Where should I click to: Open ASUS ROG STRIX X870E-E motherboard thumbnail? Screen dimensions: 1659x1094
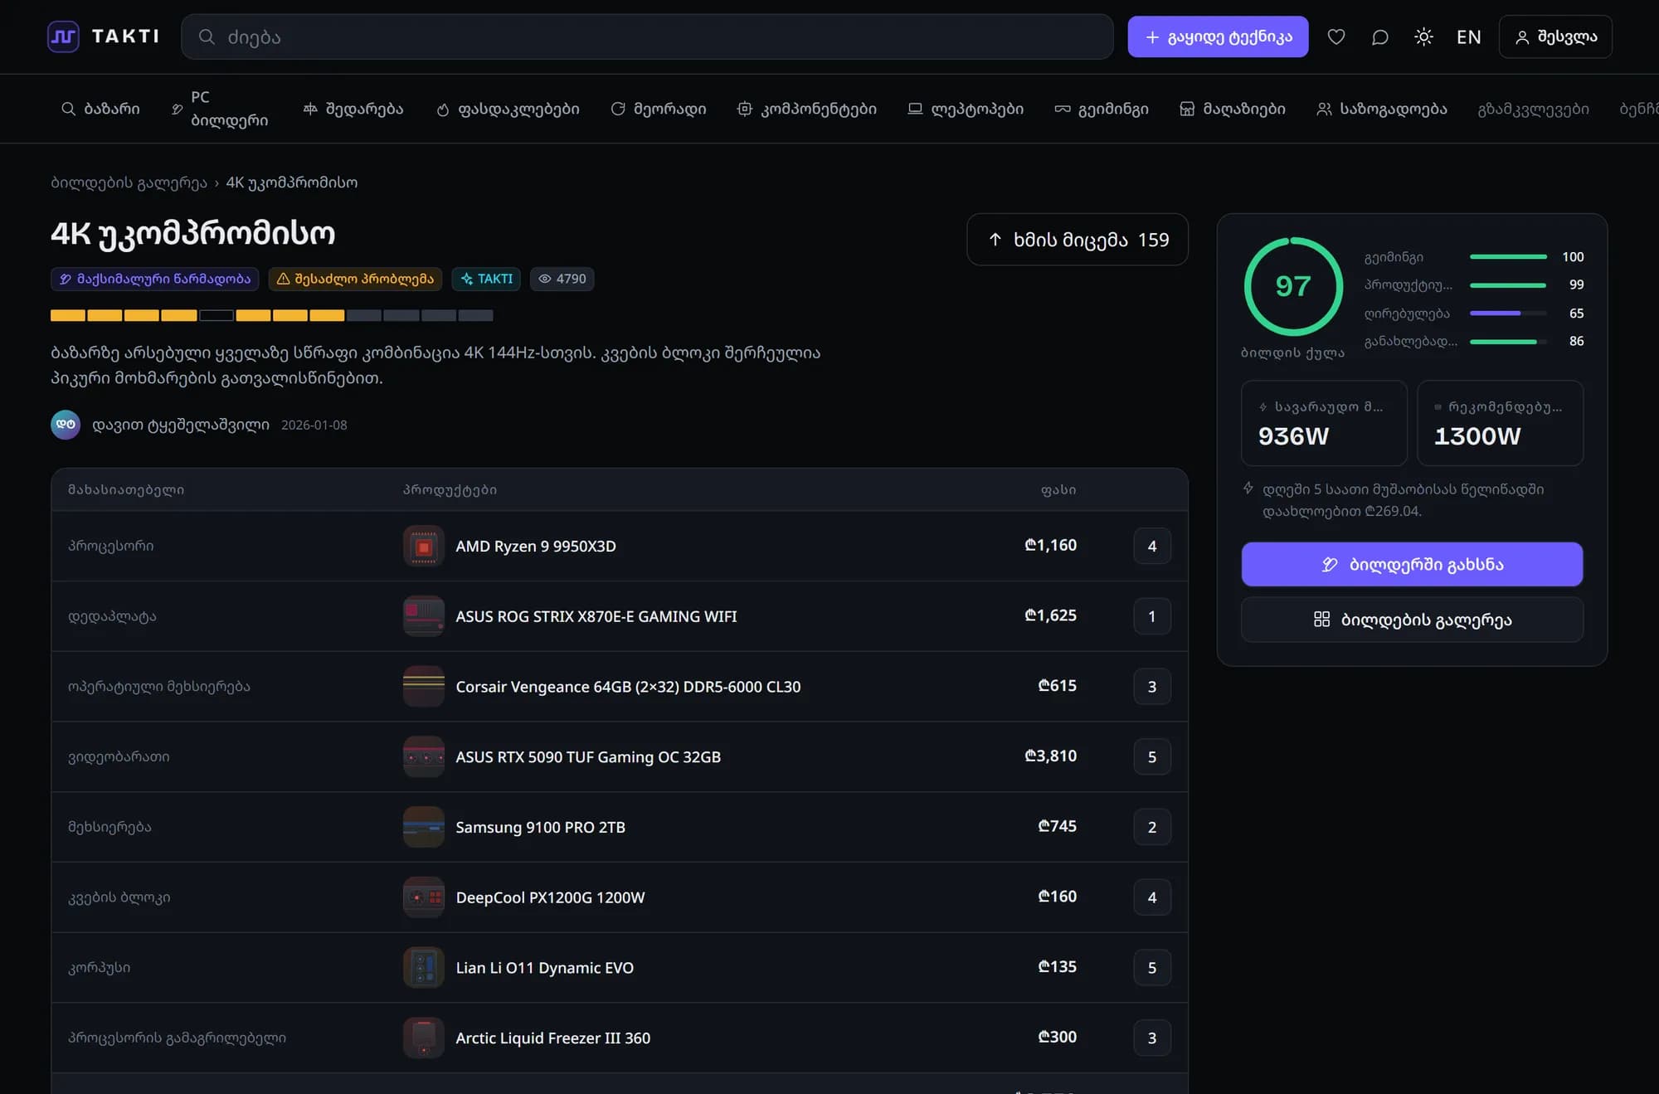[423, 616]
